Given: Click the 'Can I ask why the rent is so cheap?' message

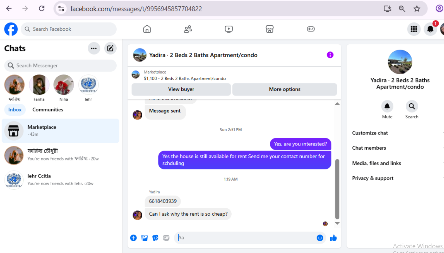Looking at the screenshot, I should pyautogui.click(x=188, y=214).
